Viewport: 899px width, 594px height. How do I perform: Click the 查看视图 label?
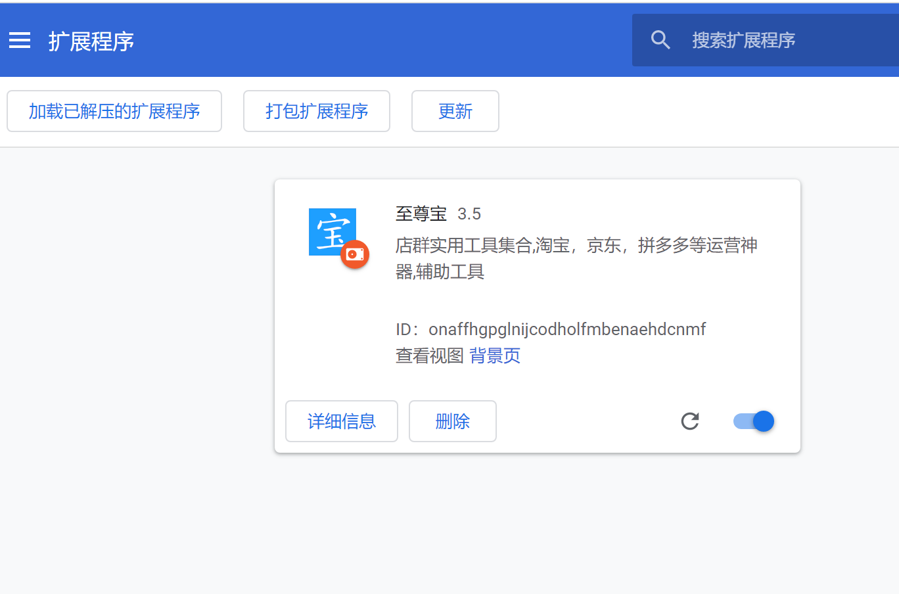[430, 355]
